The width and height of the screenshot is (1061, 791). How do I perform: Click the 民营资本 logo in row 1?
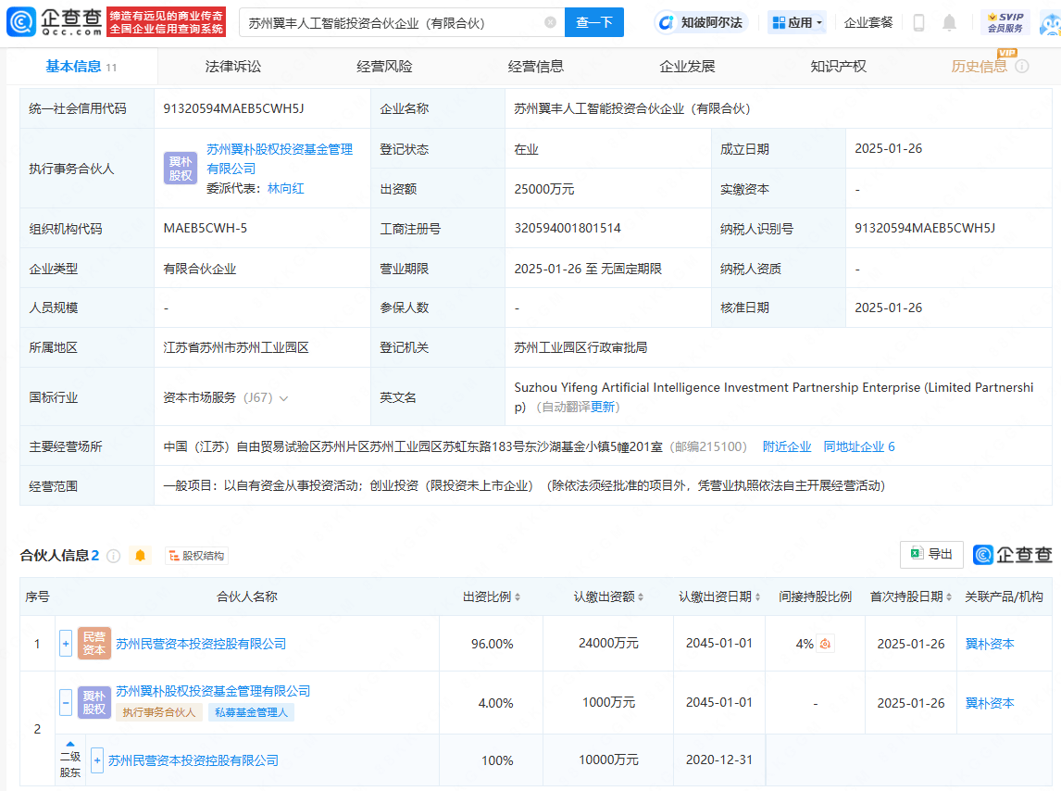click(94, 644)
